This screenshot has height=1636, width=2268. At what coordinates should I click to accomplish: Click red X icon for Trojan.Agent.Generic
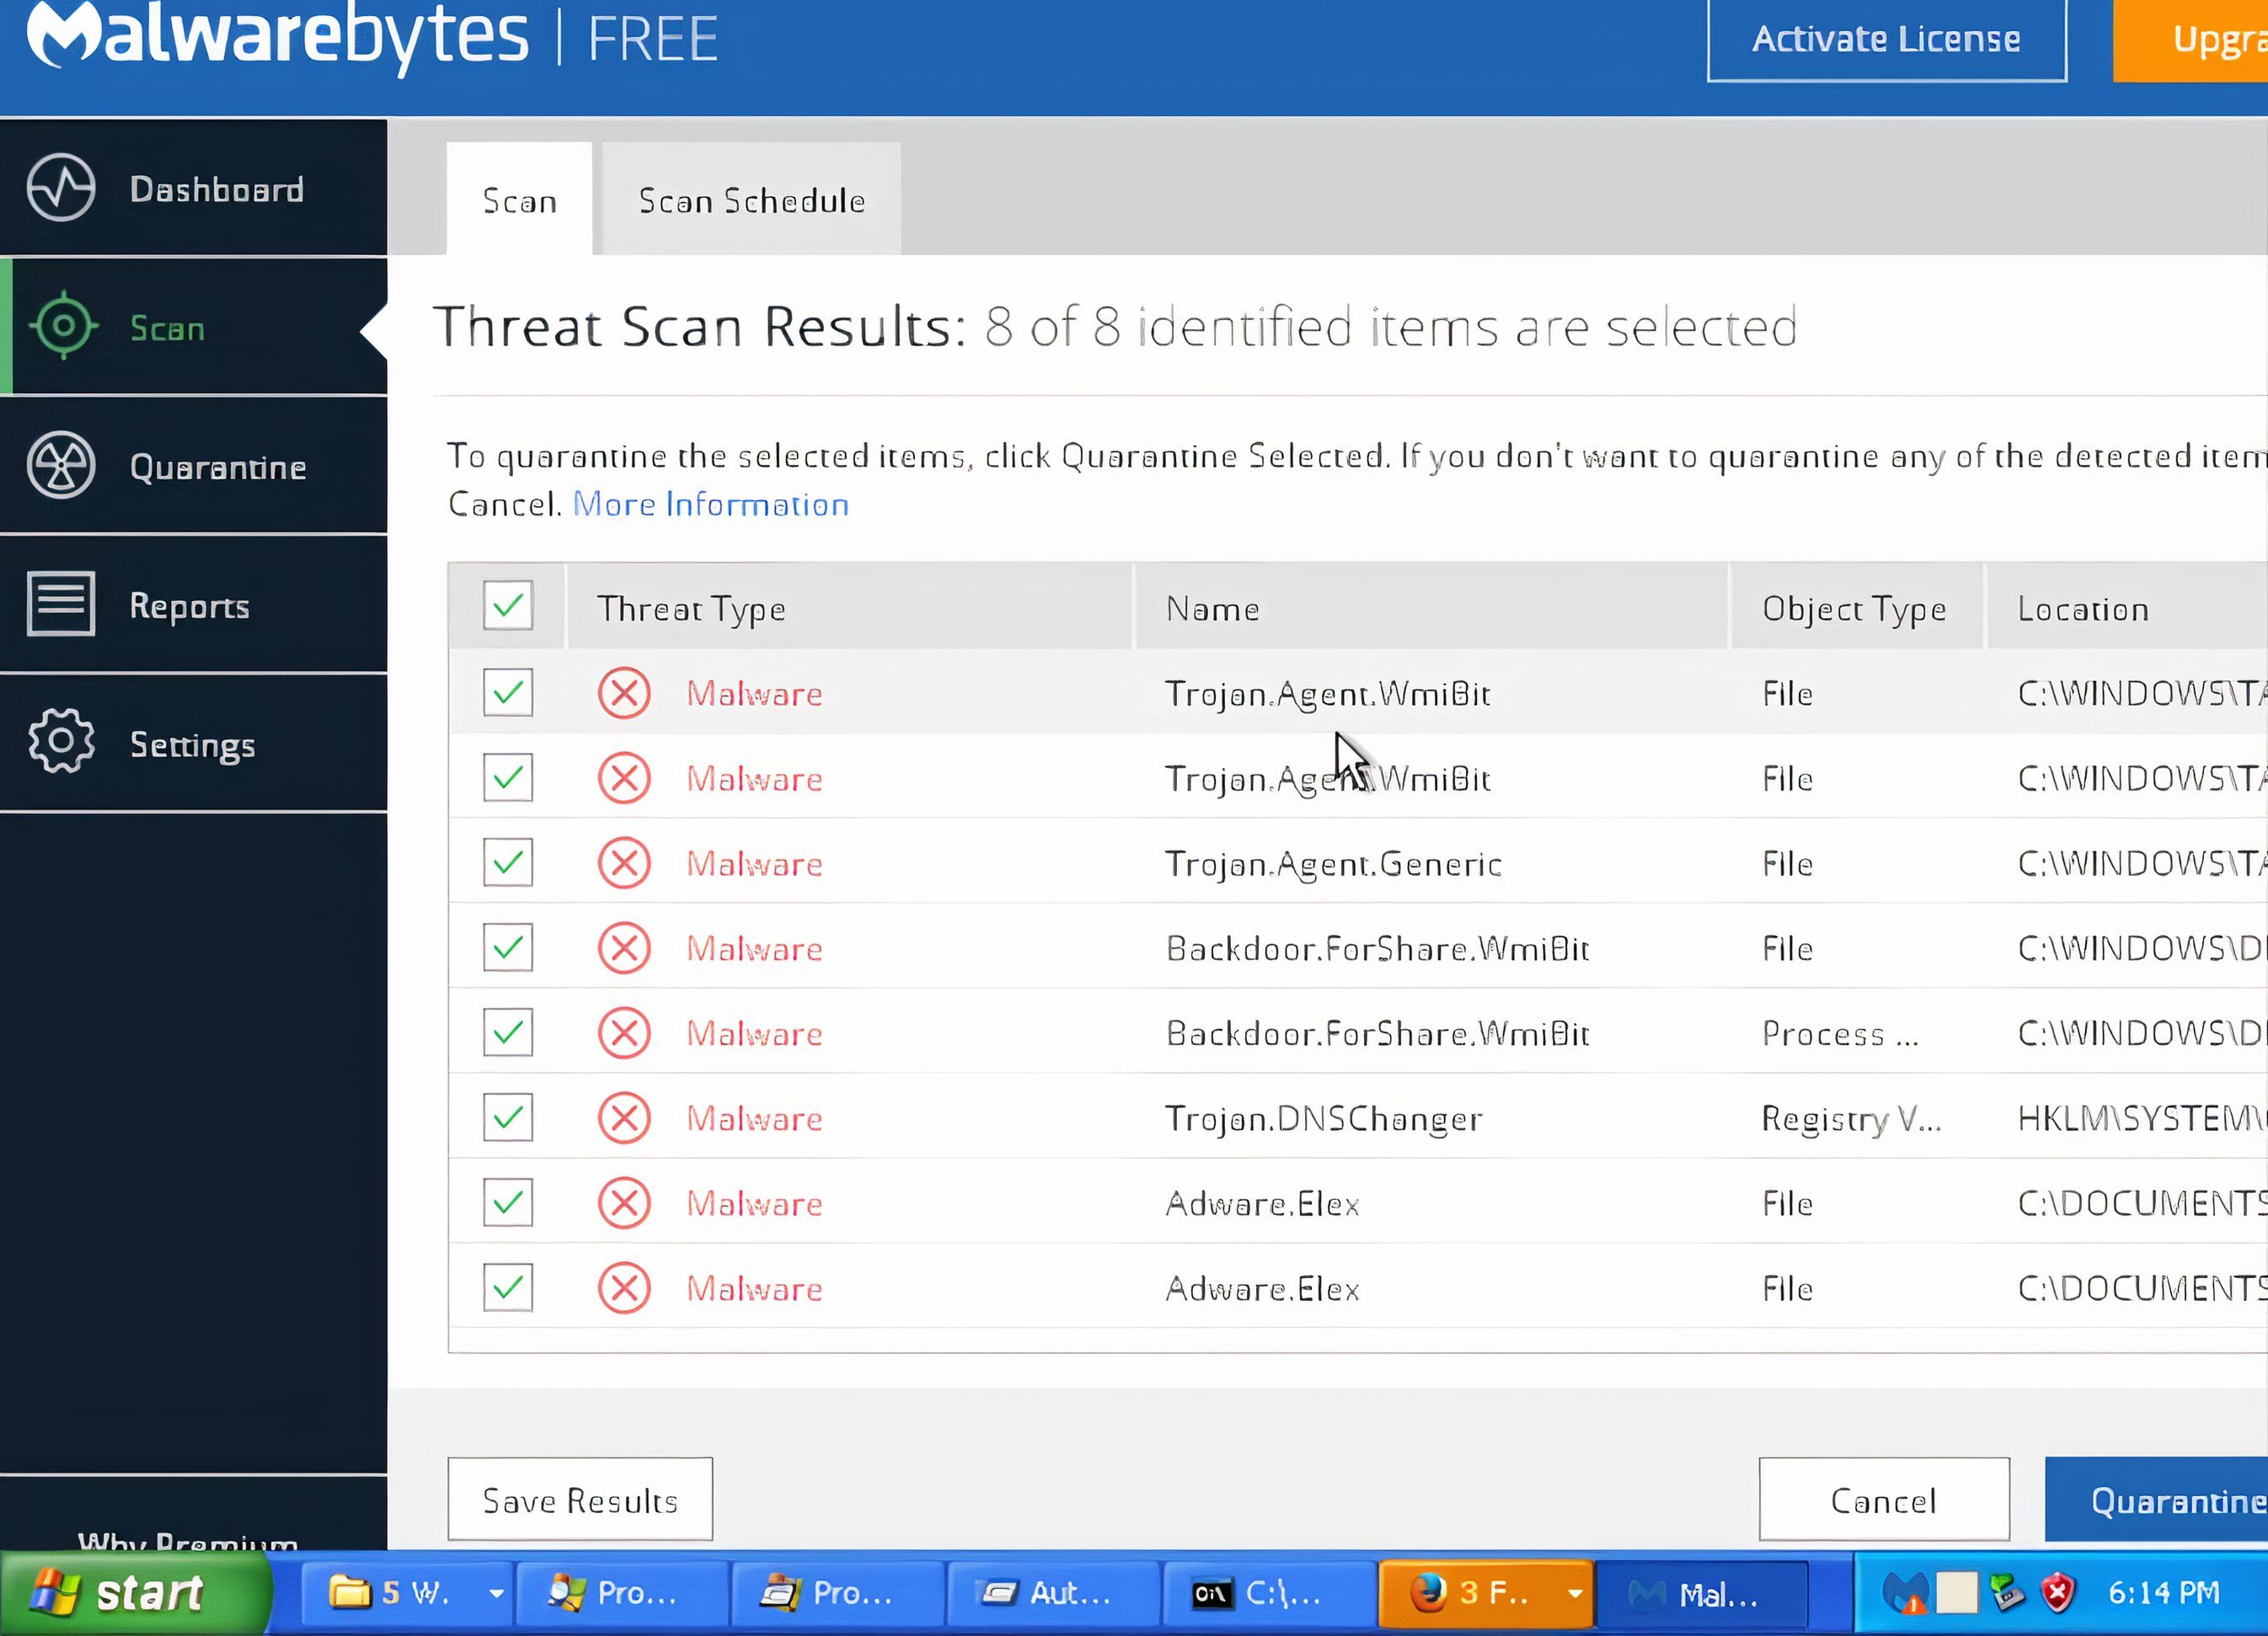[624, 862]
